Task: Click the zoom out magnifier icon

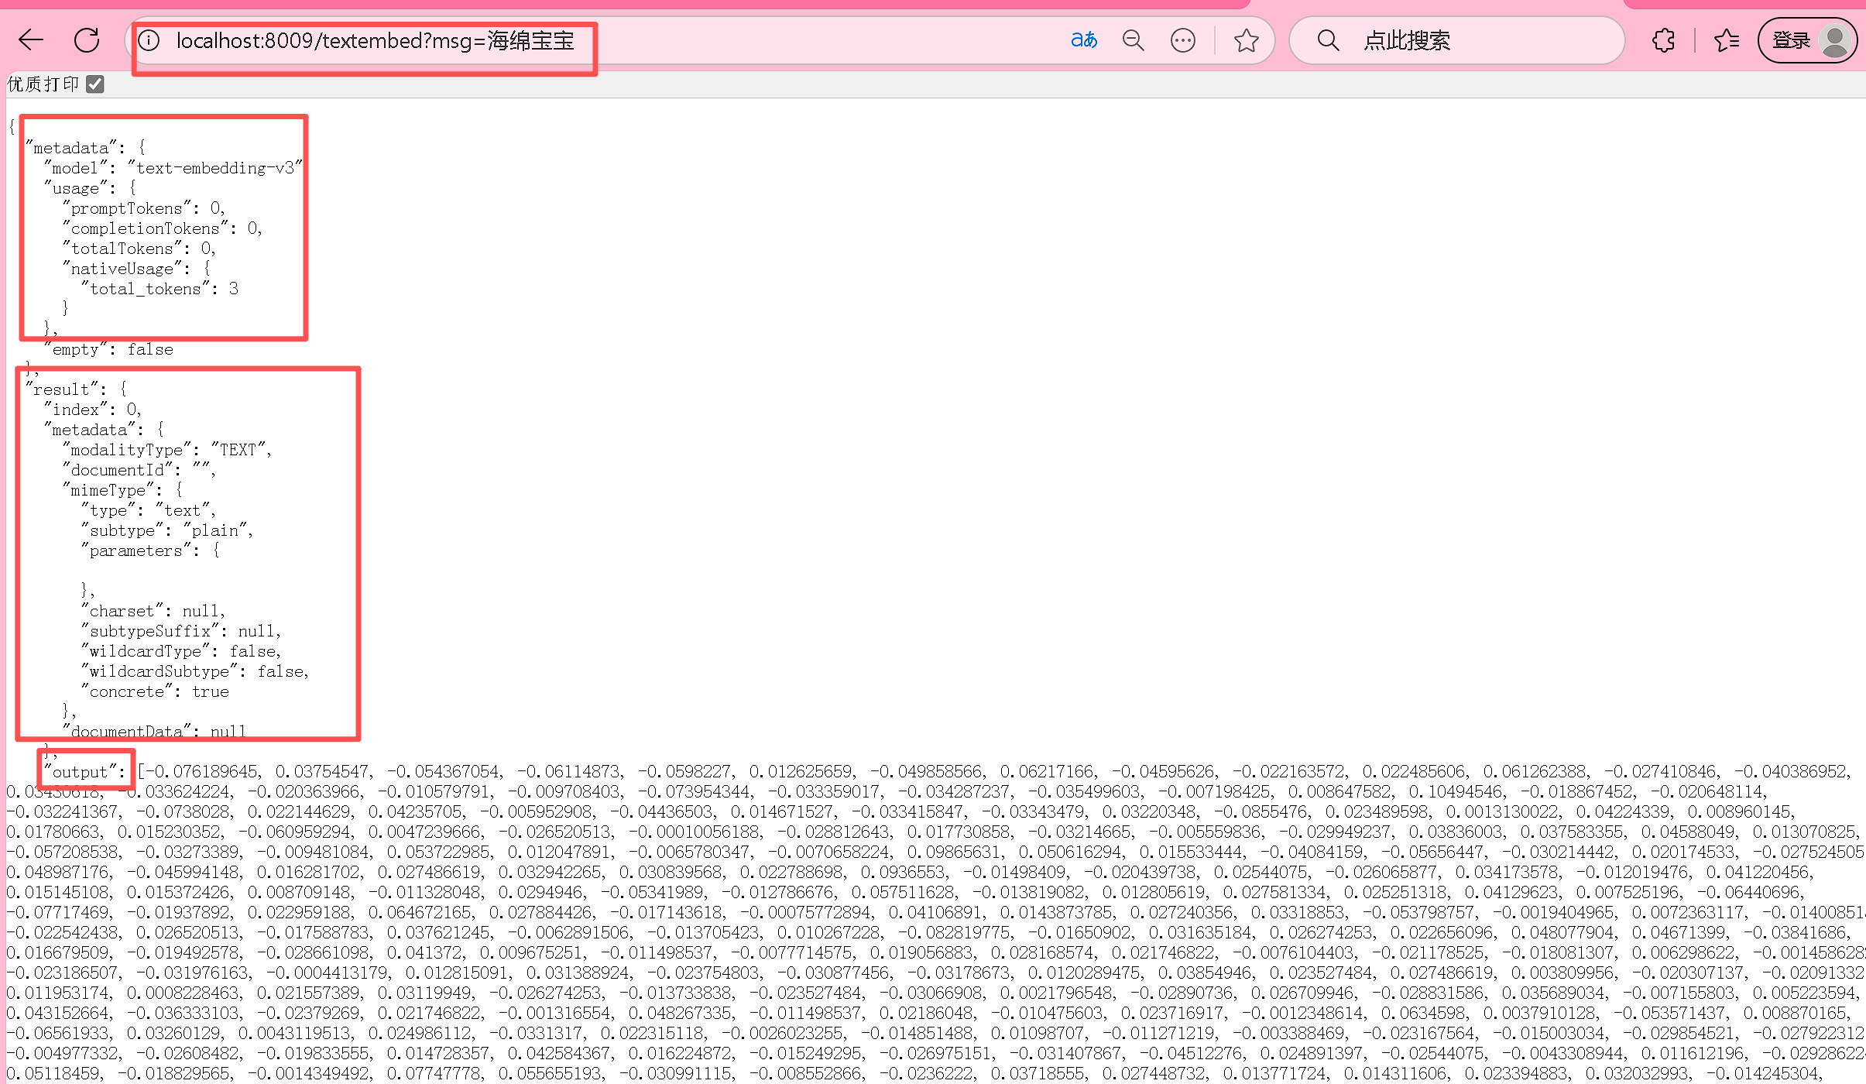Action: 1133,40
